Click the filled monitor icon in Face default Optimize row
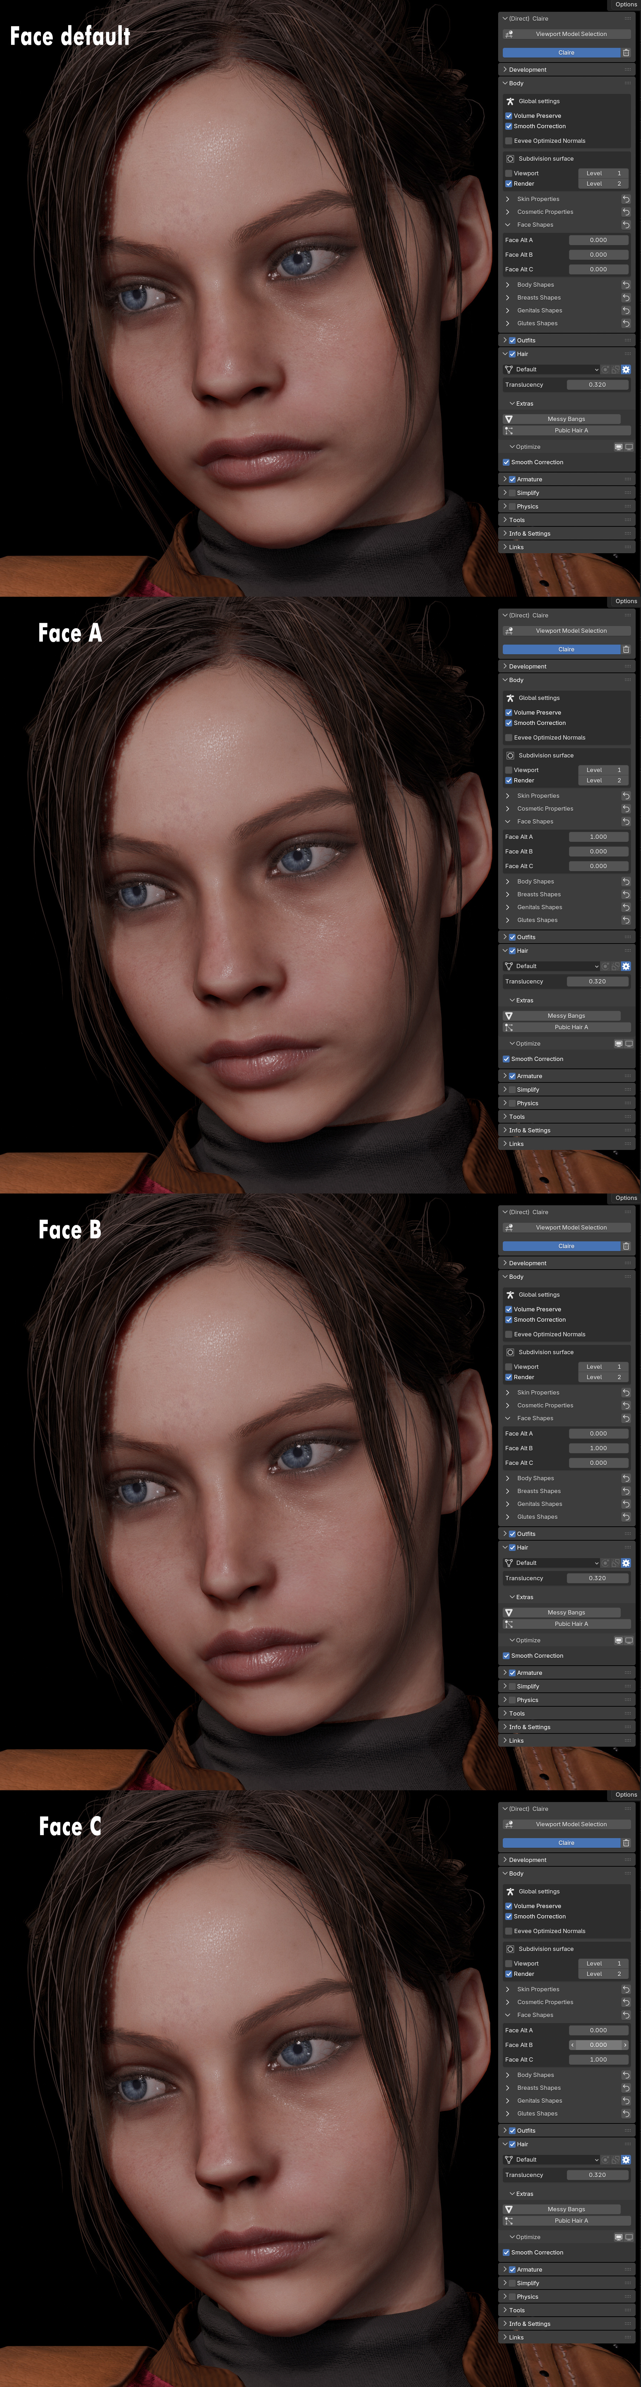641x2387 pixels. [619, 447]
